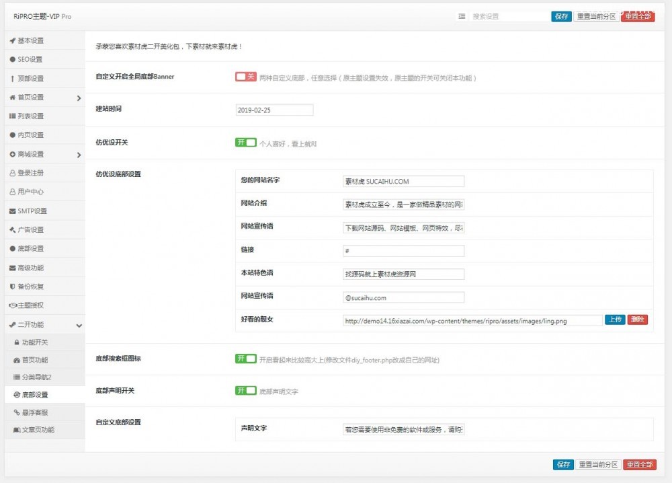Viewport: 672px width, 483px height.
Task: Click the shield icon beside 备份恢复
Action: (x=12, y=287)
